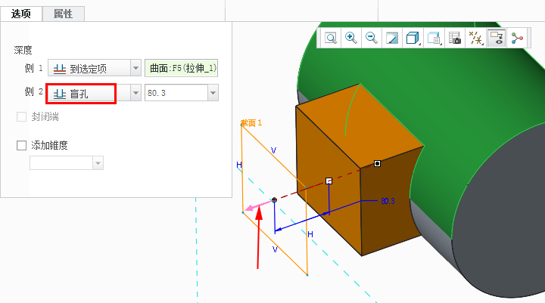Enable the 添加锥度 checkbox
The width and height of the screenshot is (545, 303).
tap(21, 145)
